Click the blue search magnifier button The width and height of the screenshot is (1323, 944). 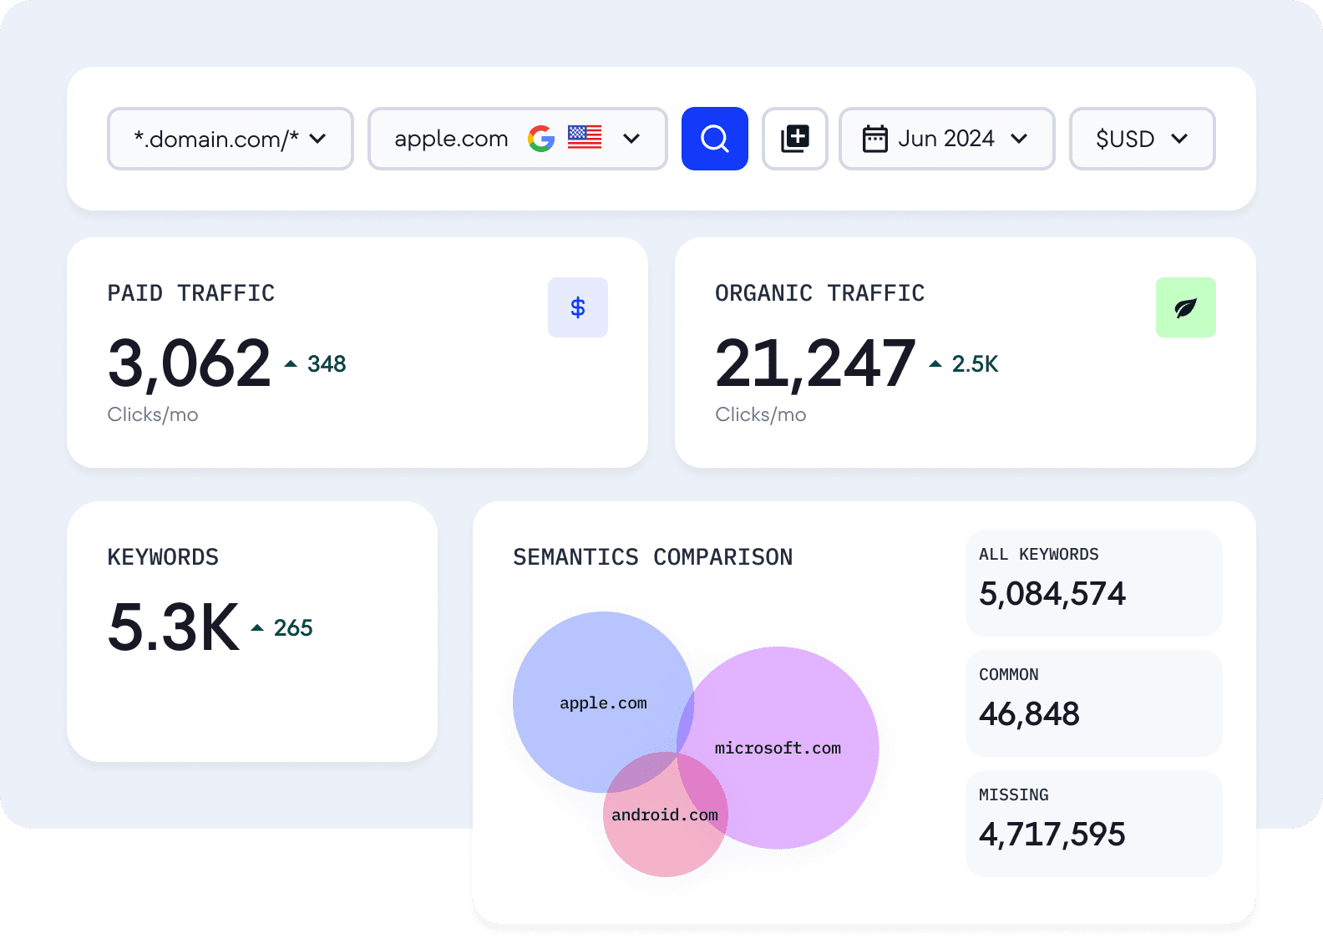pyautogui.click(x=714, y=139)
